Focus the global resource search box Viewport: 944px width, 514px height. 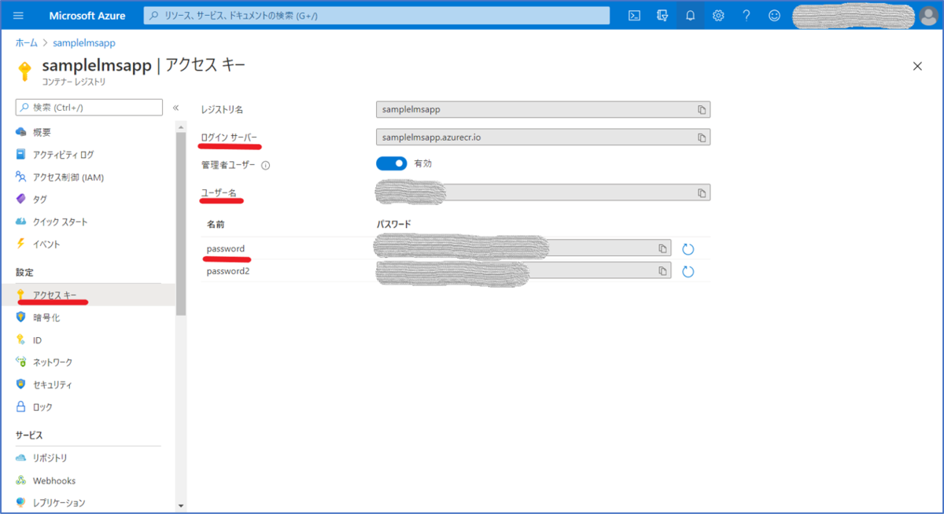point(377,16)
